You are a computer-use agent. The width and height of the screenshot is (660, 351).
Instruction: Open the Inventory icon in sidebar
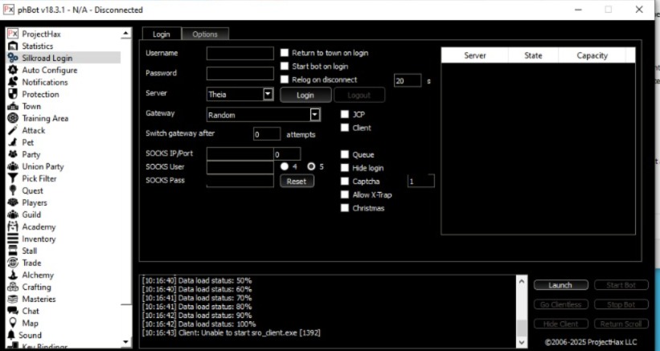click(x=13, y=239)
